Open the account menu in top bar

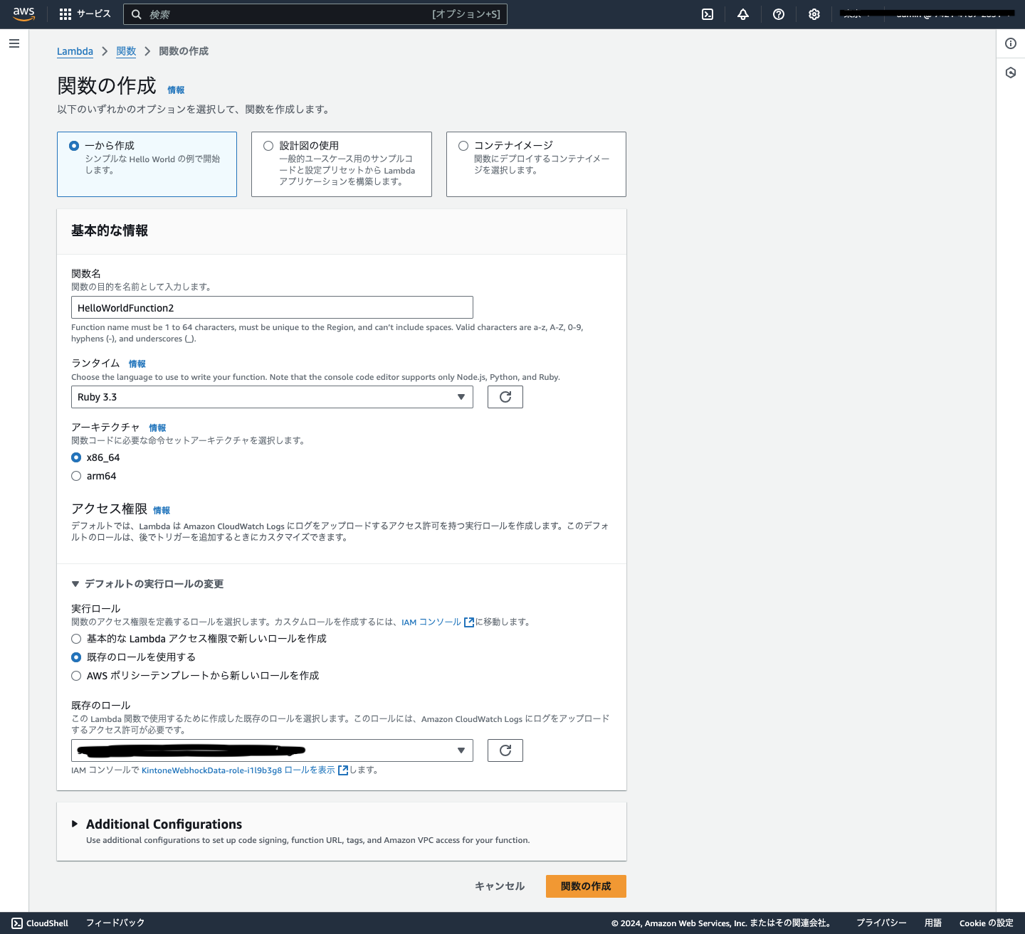click(x=954, y=14)
